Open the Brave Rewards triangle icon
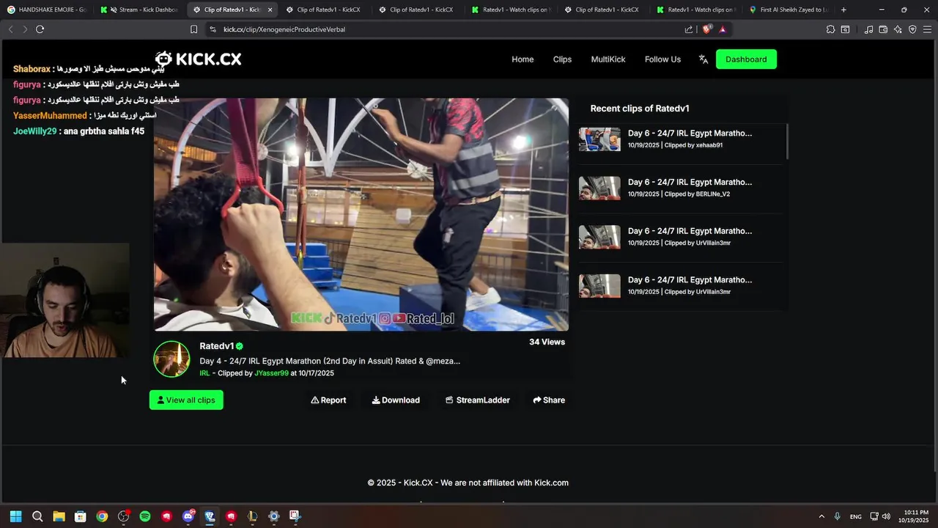The image size is (938, 528). pyautogui.click(x=723, y=29)
